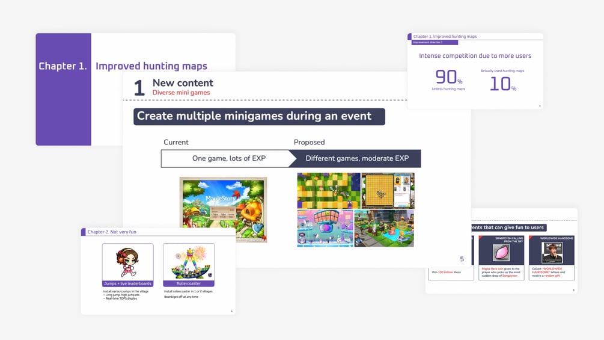Image resolution: width=604 pixels, height=340 pixels.
Task: Select the chibi girl character image
Action: pos(127,262)
